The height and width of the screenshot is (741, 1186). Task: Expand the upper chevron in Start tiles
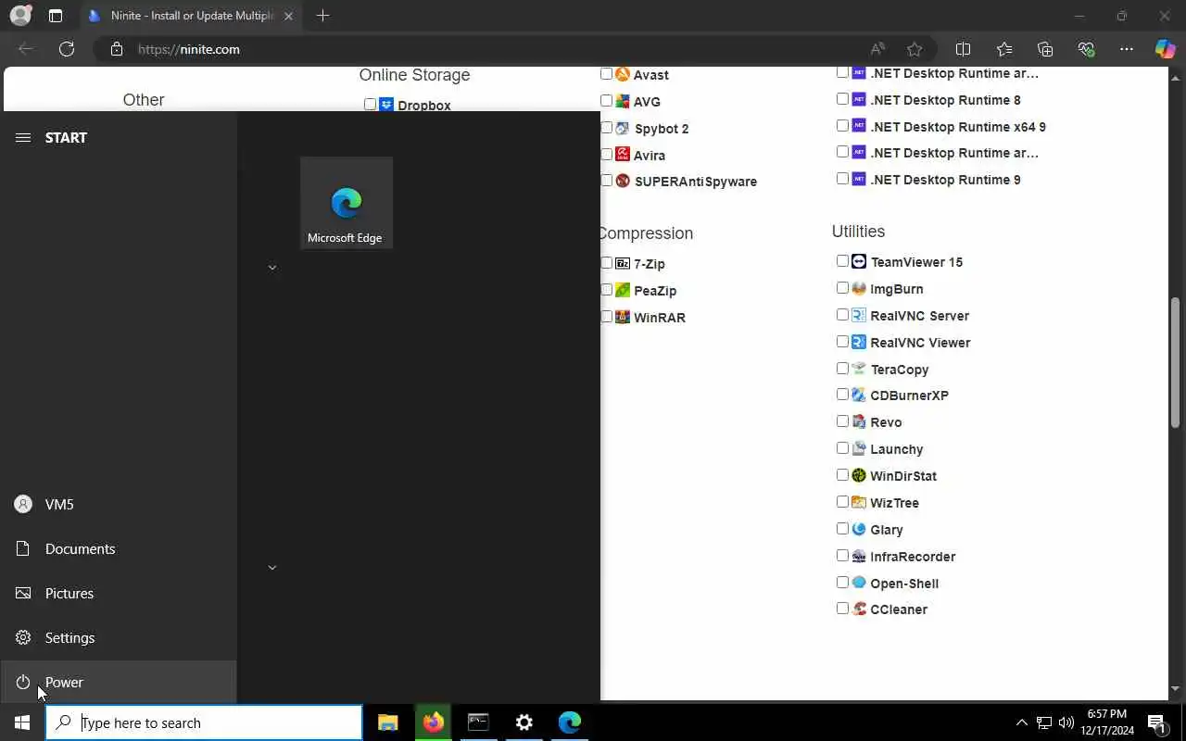pyautogui.click(x=272, y=268)
